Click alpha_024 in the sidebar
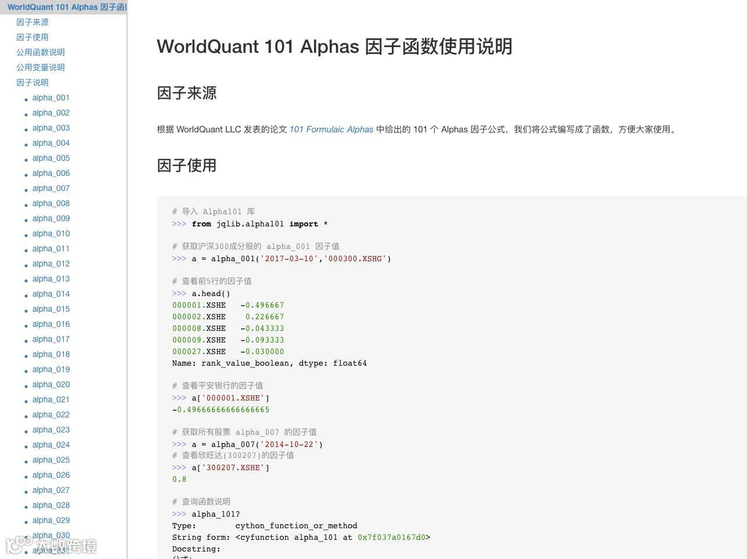Viewport: 747px width, 559px height. [x=51, y=445]
